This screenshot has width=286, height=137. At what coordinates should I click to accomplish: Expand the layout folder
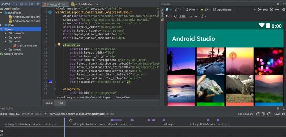coord(6,37)
